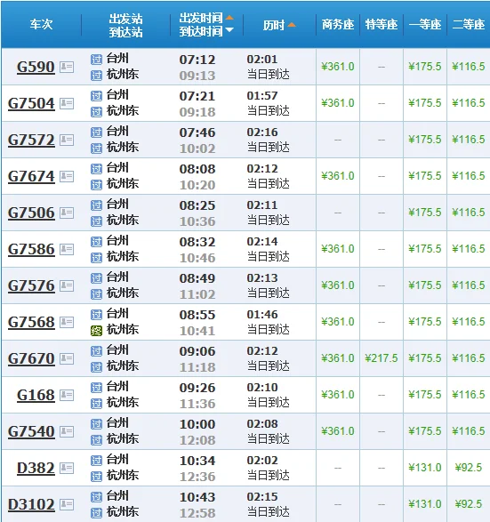The image size is (490, 522).
Task: Click pass-through icon beside 台州 in G7568 row
Action: pos(97,315)
